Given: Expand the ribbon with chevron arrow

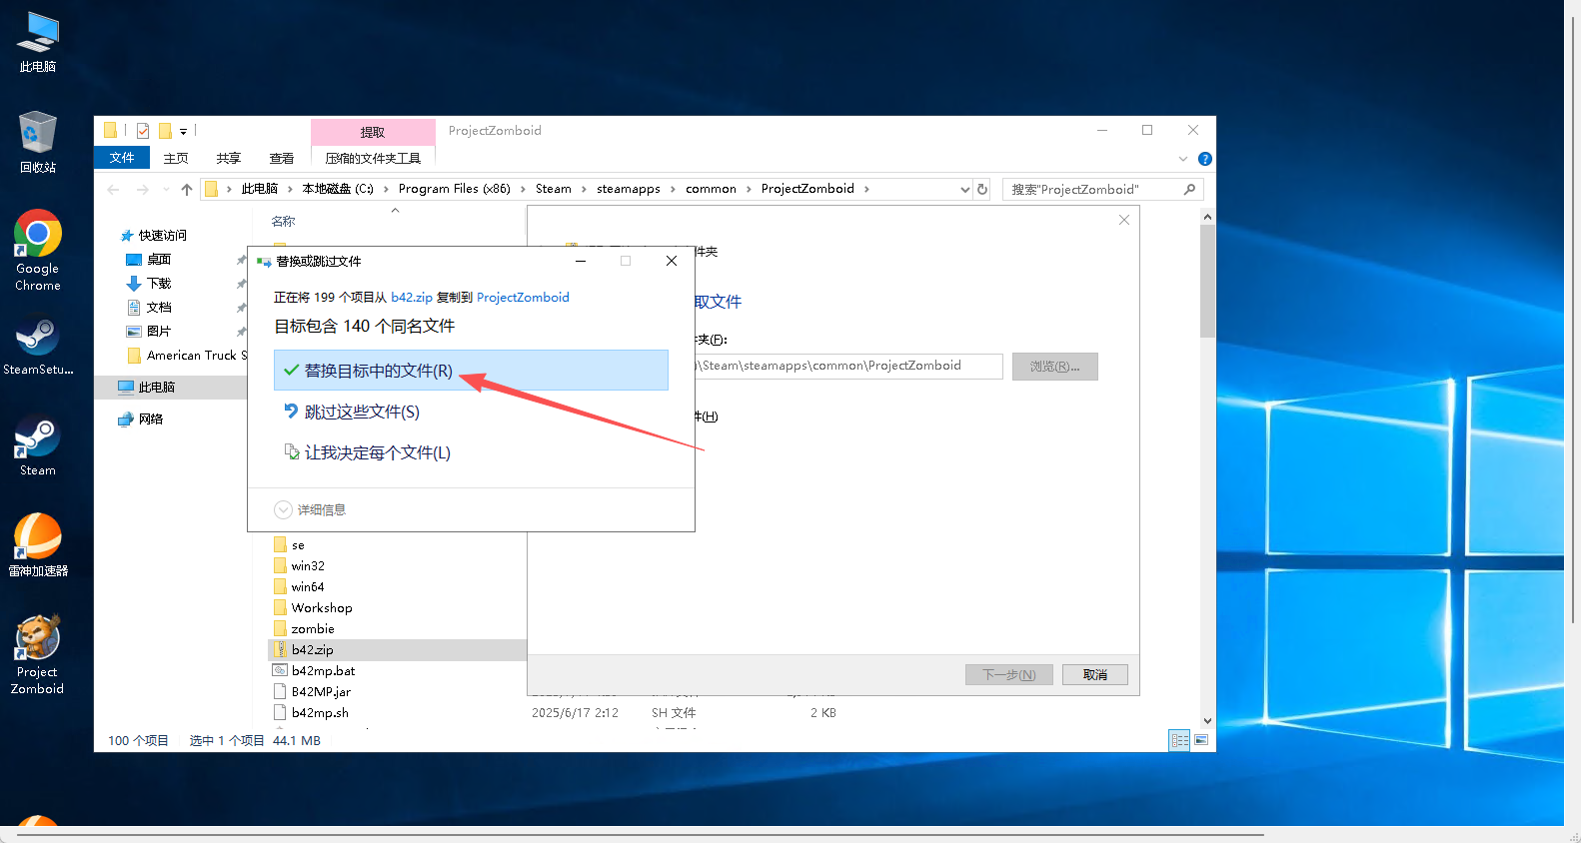Looking at the screenshot, I should pos(1183,159).
